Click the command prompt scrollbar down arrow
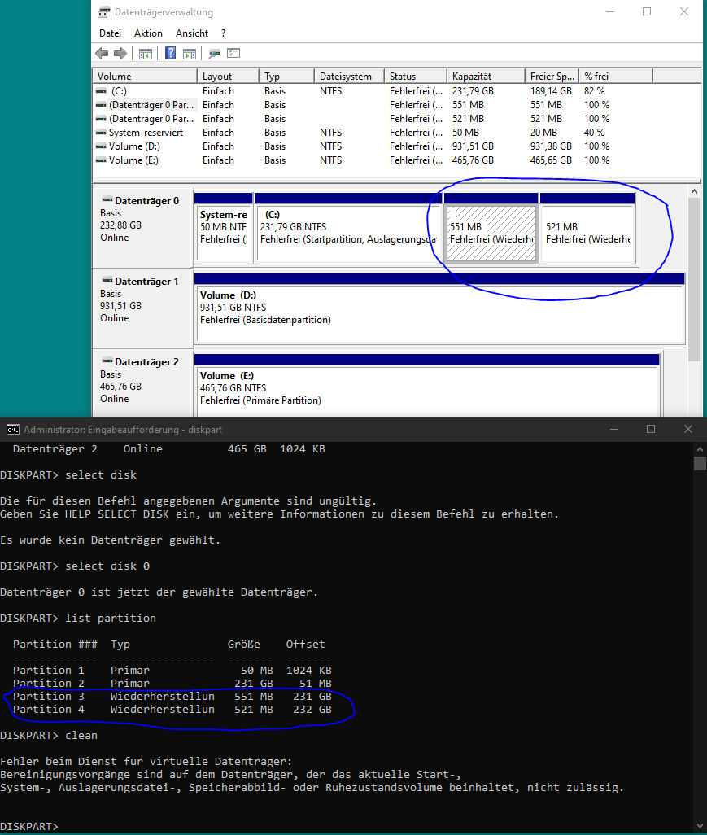The image size is (707, 835). click(x=700, y=825)
